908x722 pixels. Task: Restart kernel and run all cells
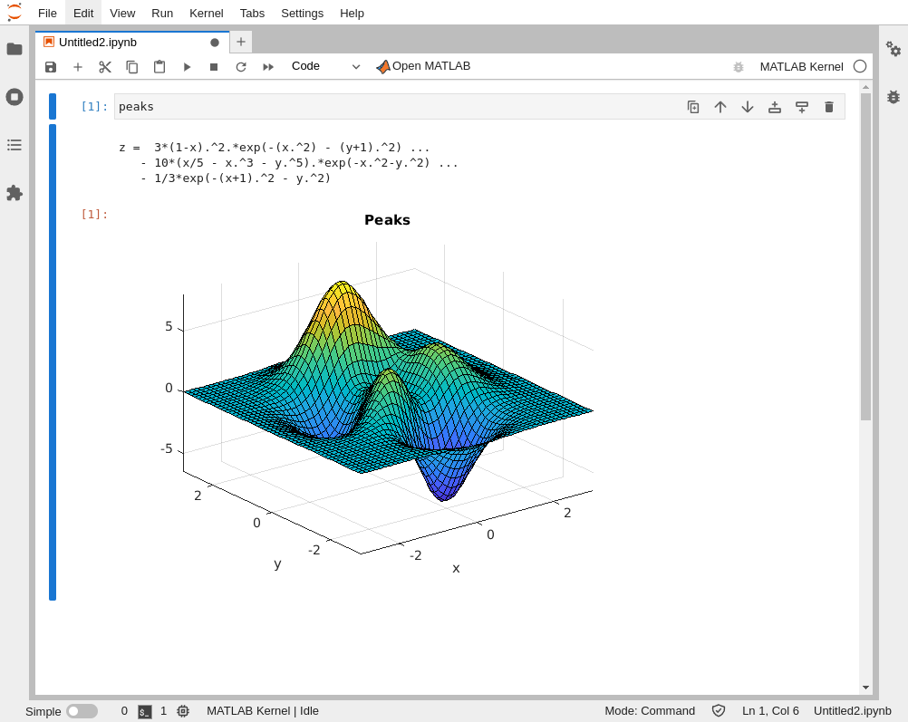click(x=267, y=66)
